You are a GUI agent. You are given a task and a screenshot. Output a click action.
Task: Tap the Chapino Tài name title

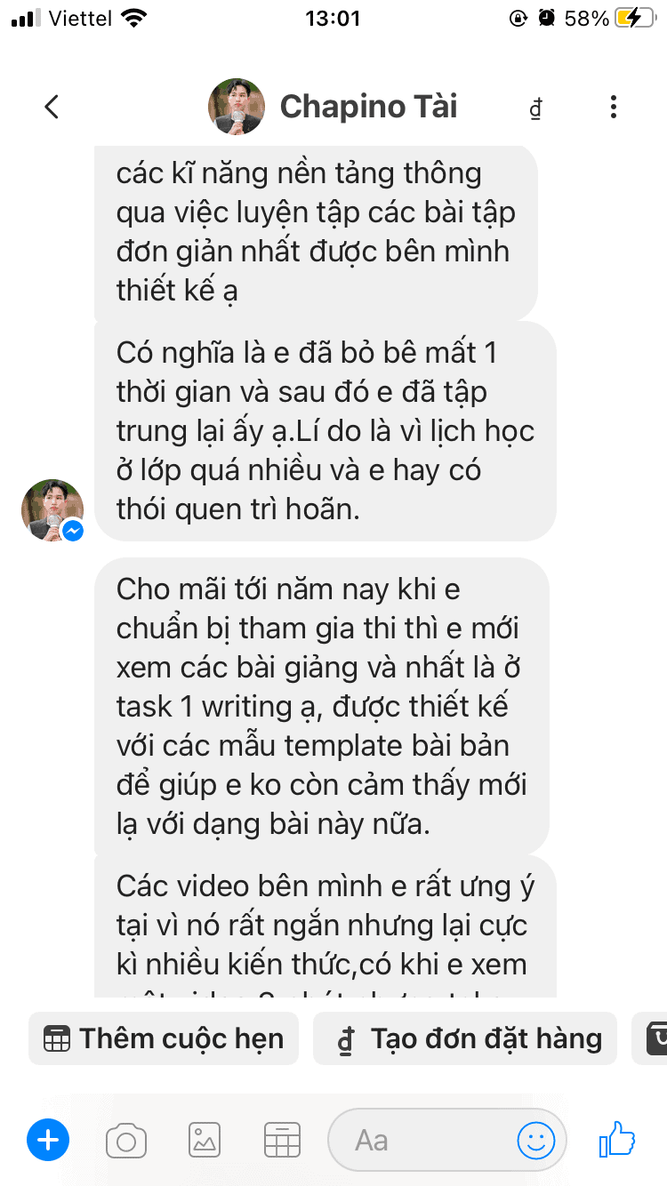click(x=368, y=107)
